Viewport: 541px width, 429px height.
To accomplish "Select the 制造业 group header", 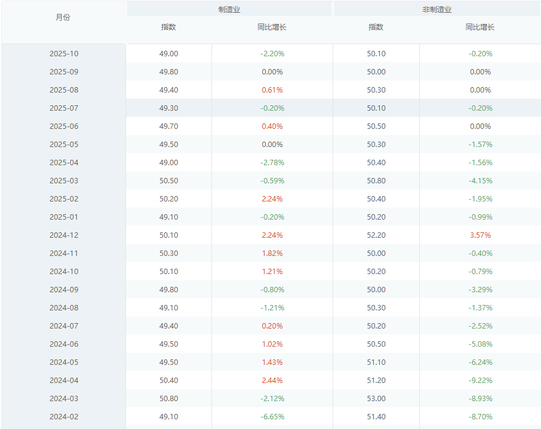I will (229, 10).
